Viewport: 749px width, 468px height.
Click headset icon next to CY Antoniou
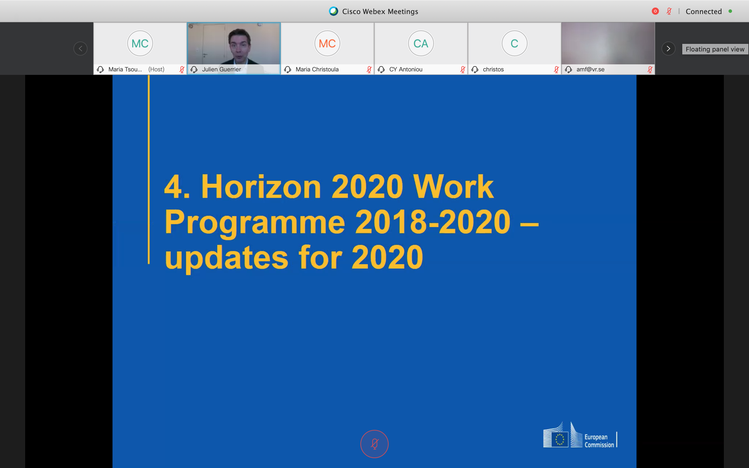pos(381,69)
